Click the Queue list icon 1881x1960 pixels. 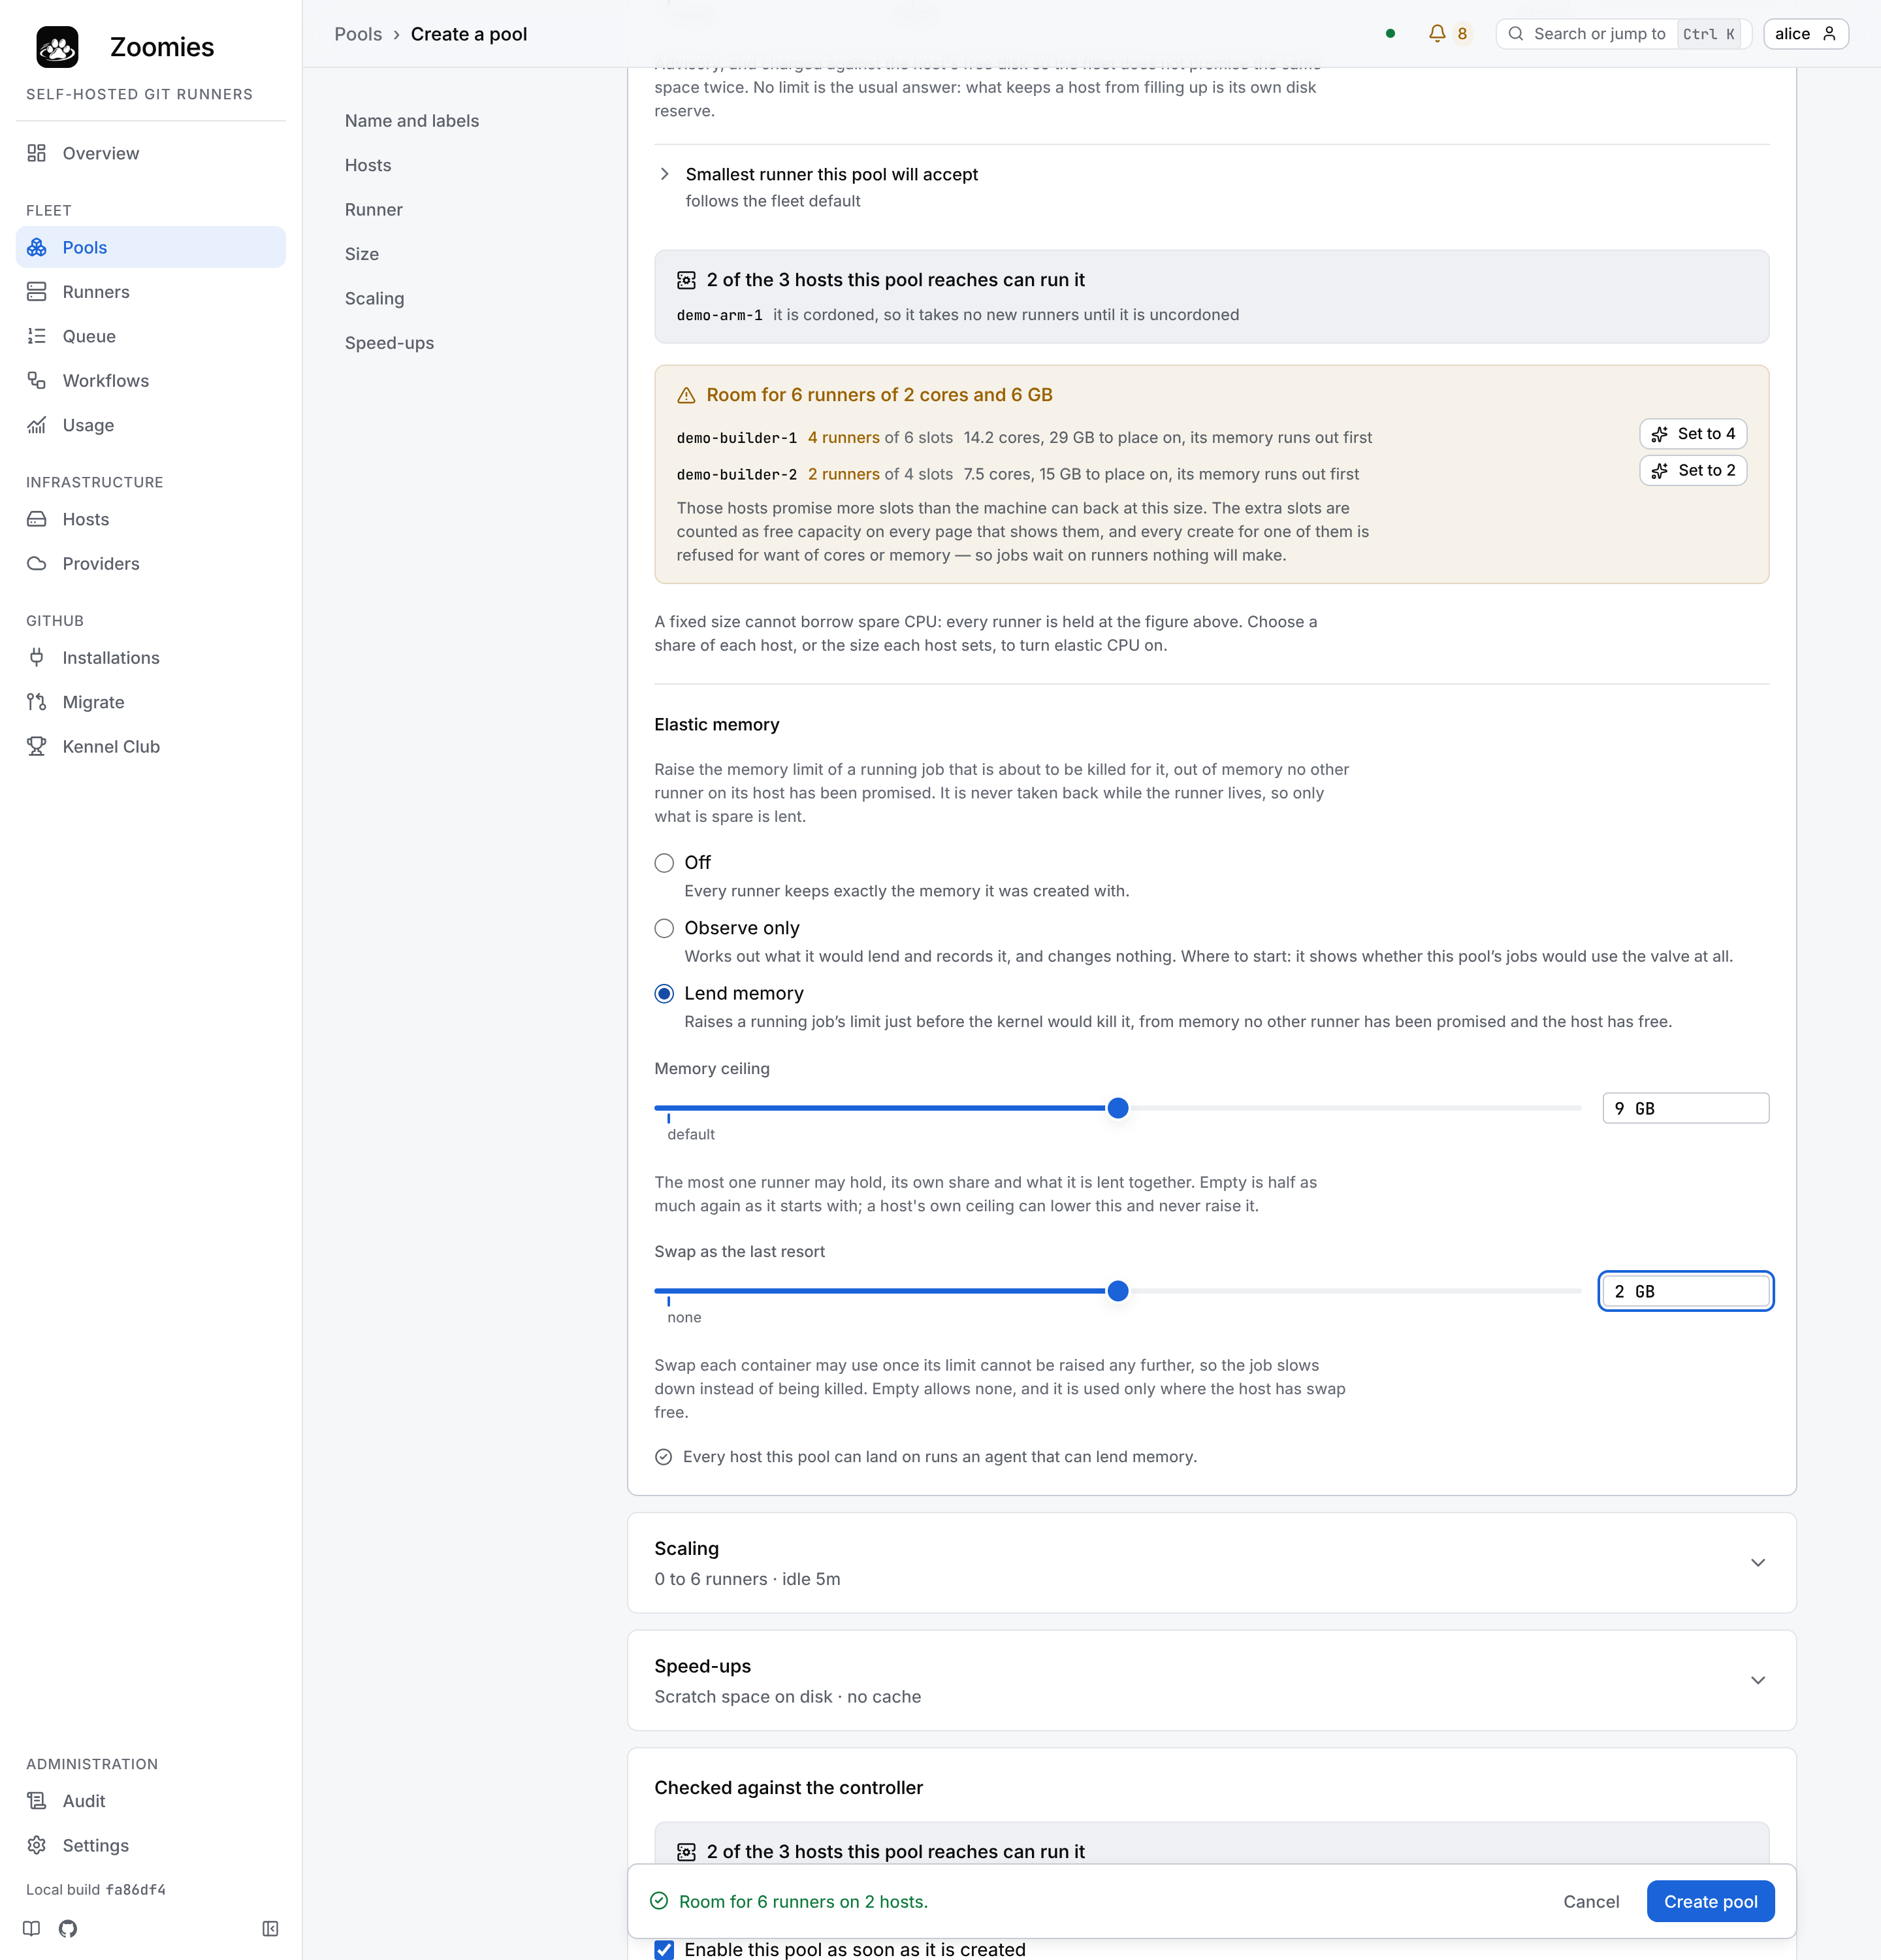pyautogui.click(x=37, y=336)
